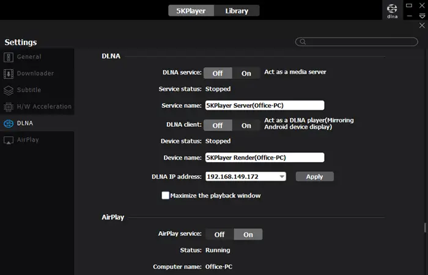Click the Downloader sidebar icon
The height and width of the screenshot is (275, 428).
pos(9,74)
